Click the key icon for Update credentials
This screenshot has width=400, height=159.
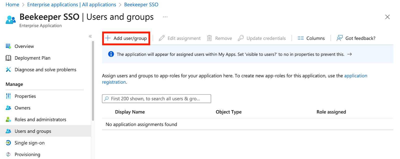(x=241, y=38)
